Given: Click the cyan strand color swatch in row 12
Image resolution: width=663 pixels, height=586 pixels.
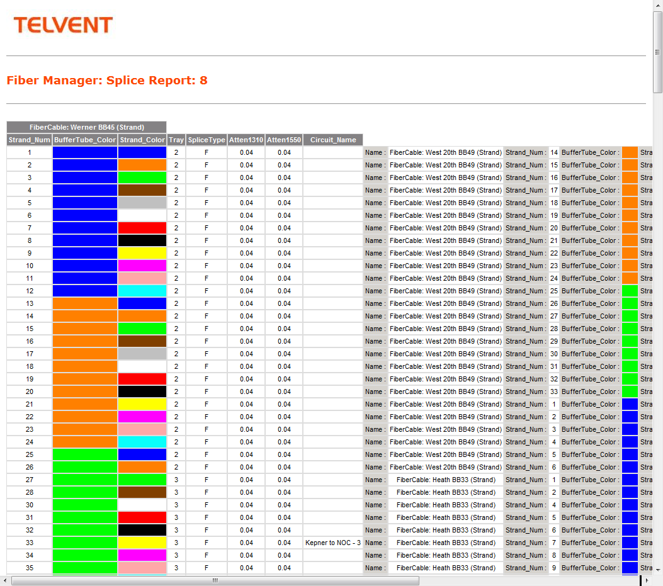Looking at the screenshot, I should 142,291.
